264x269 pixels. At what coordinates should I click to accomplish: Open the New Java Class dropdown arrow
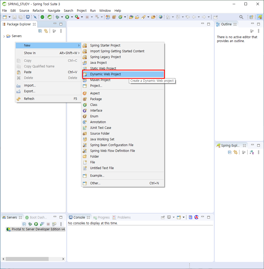pos(125,17)
